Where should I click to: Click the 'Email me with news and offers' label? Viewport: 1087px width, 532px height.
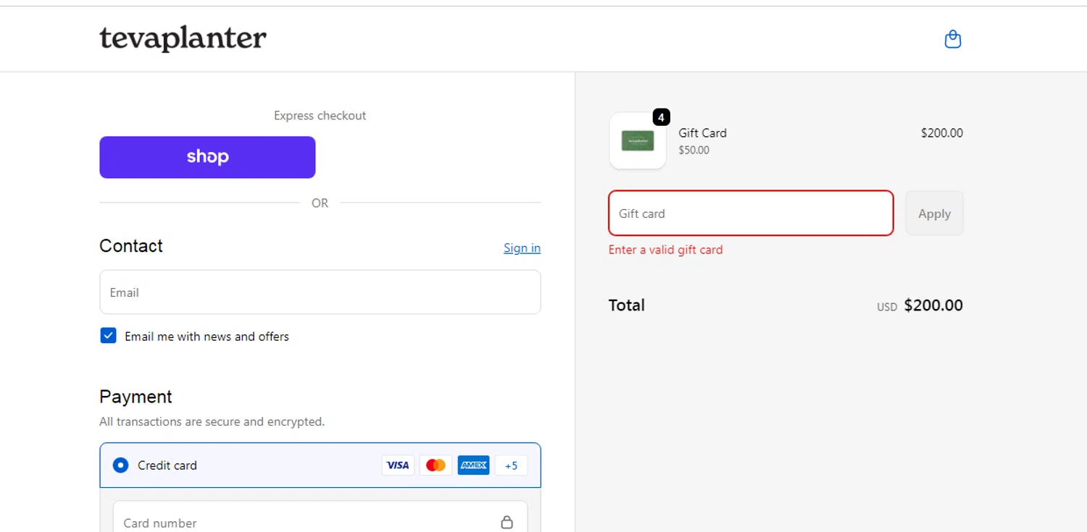tap(207, 337)
